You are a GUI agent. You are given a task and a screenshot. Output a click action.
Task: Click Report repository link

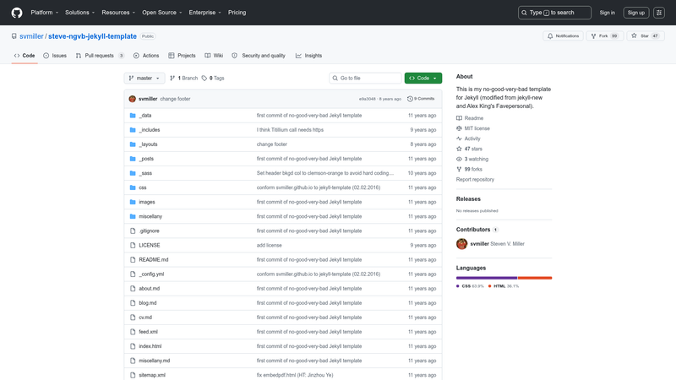point(475,180)
